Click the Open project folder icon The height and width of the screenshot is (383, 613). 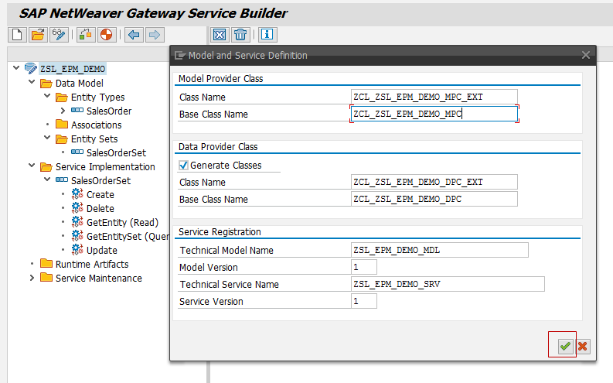(x=37, y=35)
